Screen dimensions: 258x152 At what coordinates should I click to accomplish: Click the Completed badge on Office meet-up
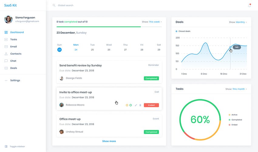point(151,132)
